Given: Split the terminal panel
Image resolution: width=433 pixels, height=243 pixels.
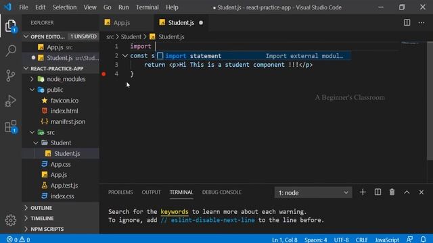Looking at the screenshot, I should (378, 192).
